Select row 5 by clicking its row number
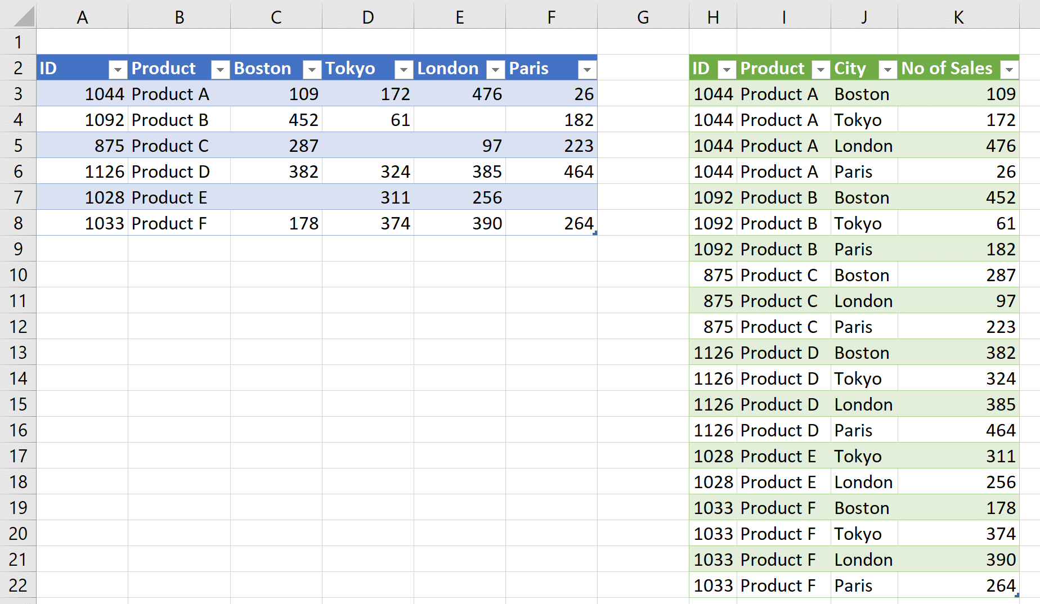 pos(19,145)
